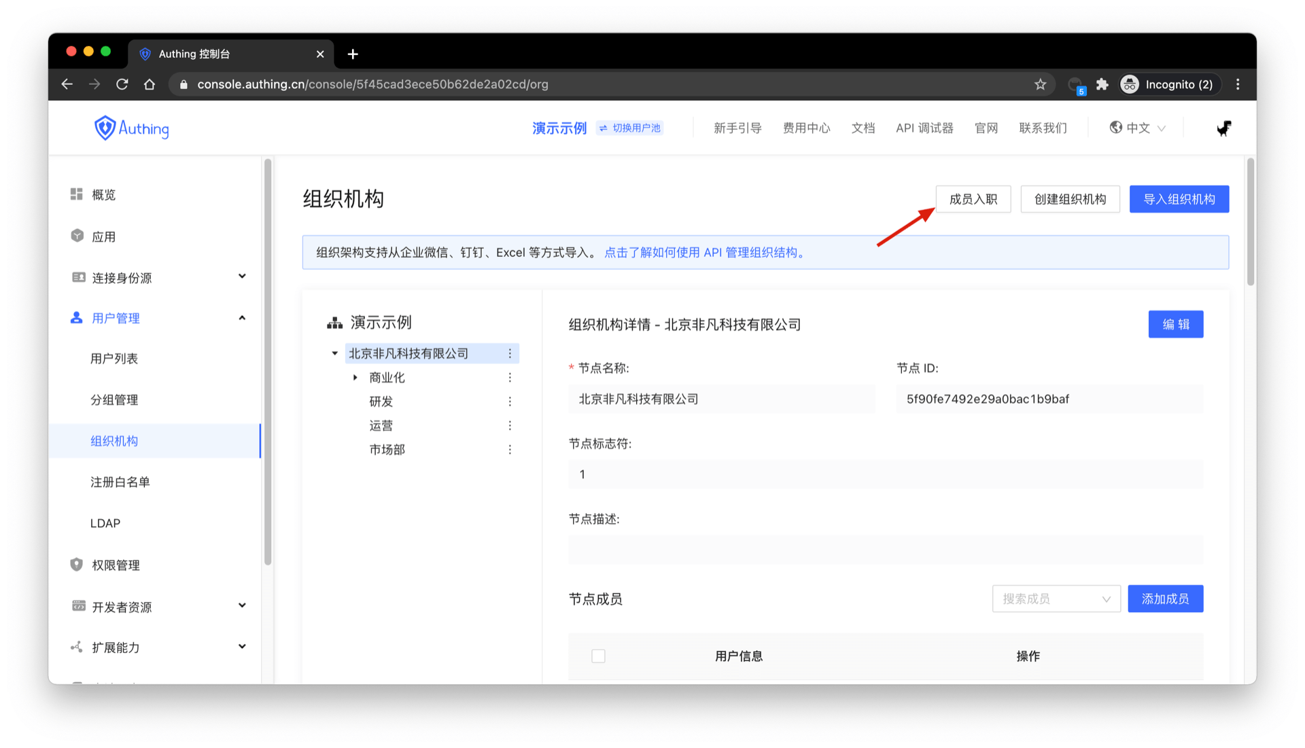Viewport: 1305px width, 748px height.
Task: Open 费用中心 in the top navigation
Action: (806, 128)
